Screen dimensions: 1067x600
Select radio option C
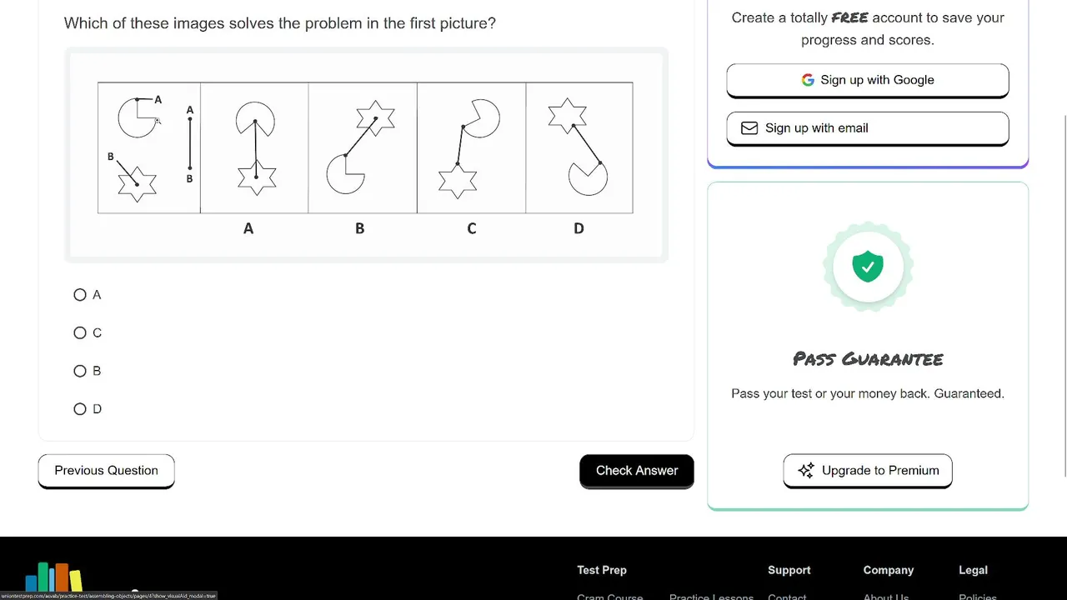[x=80, y=333]
